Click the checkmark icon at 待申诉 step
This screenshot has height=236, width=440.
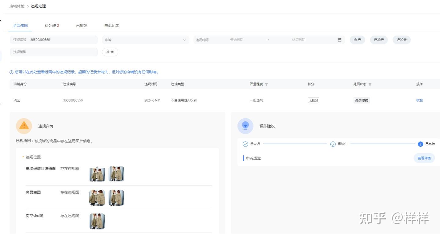click(x=245, y=144)
